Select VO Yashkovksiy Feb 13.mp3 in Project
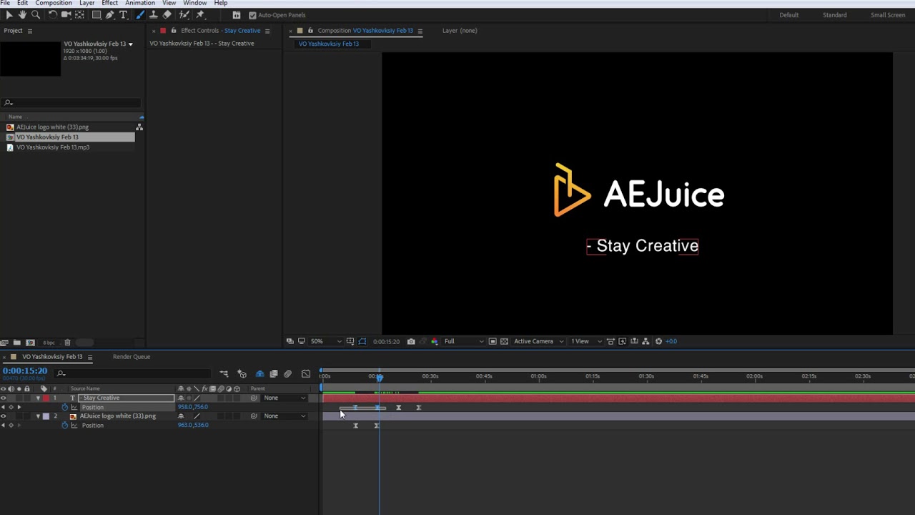This screenshot has width=915, height=515. click(x=53, y=147)
